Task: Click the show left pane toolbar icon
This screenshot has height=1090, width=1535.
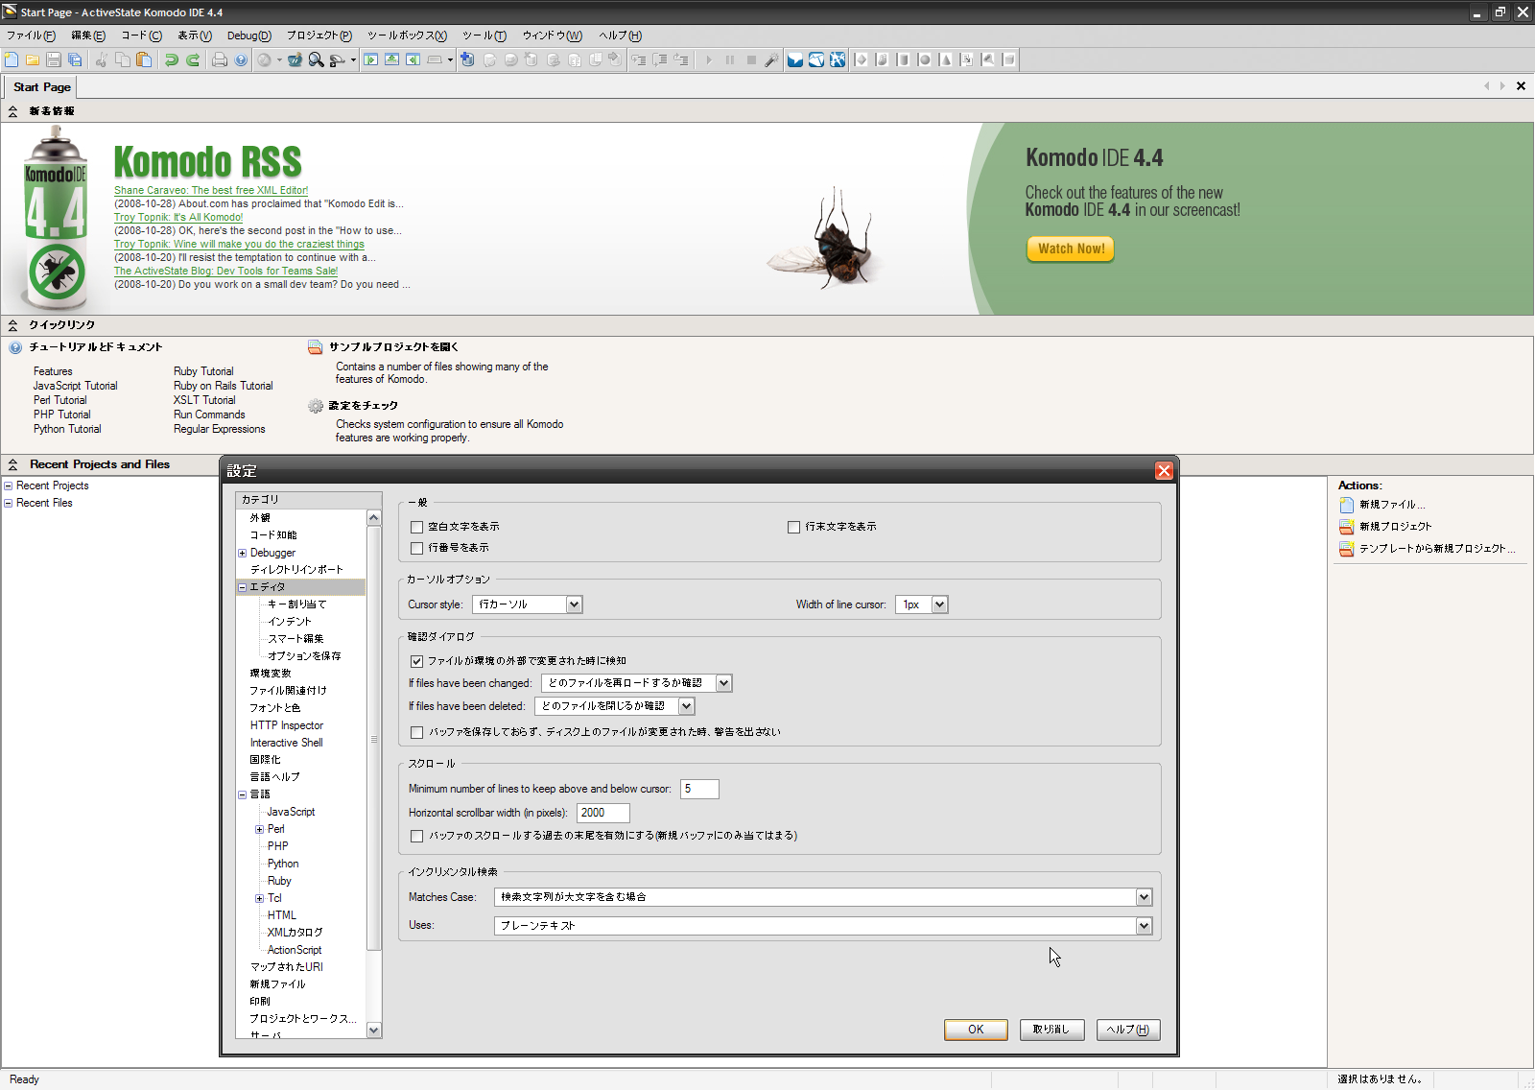Action: point(370,59)
